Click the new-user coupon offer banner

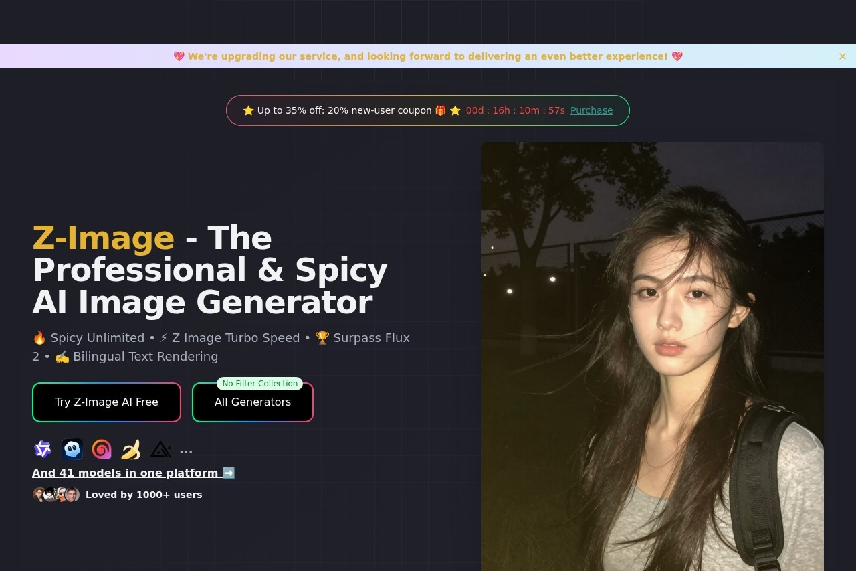[428, 110]
